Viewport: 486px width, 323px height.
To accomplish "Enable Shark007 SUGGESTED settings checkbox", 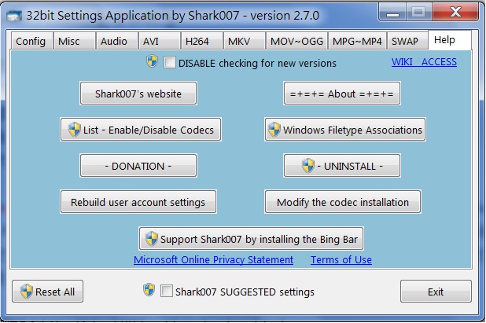I will pos(167,291).
